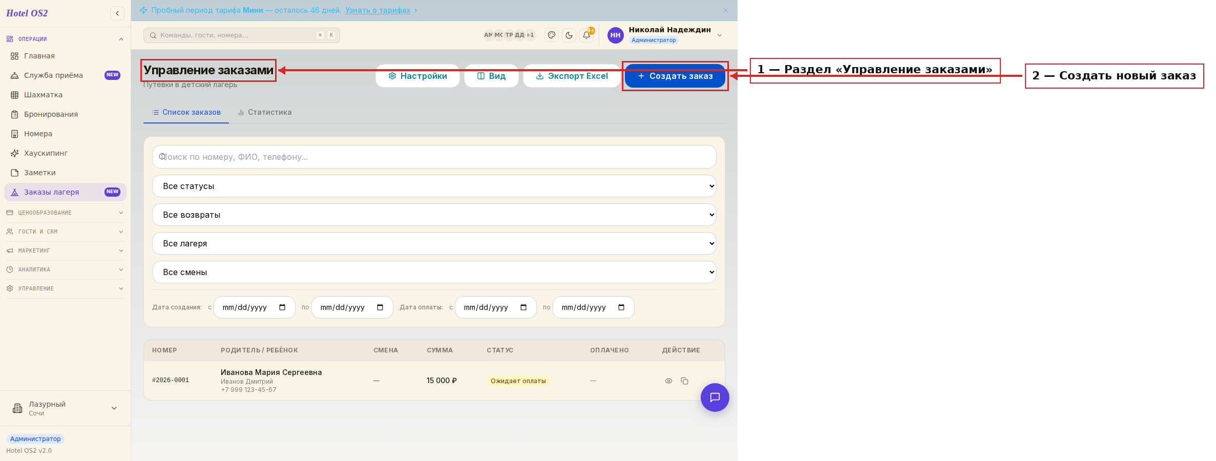Toggle dark mode moon icon
Image resolution: width=1216 pixels, height=461 pixels.
click(569, 35)
